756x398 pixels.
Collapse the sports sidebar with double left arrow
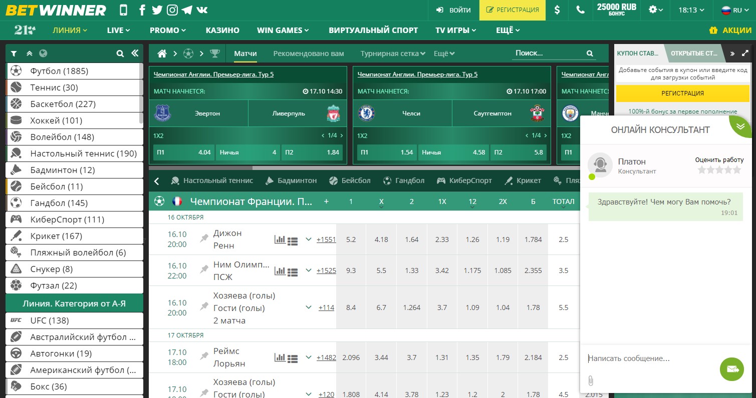click(134, 53)
